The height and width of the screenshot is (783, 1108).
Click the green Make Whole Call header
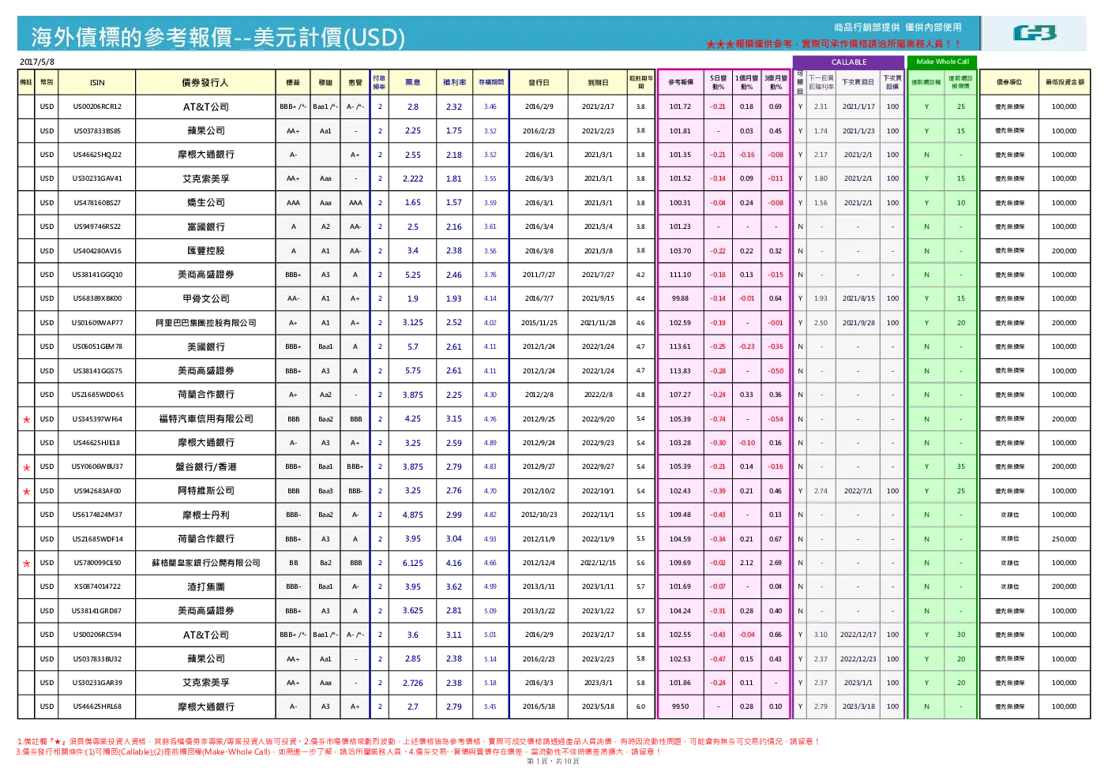tap(942, 62)
